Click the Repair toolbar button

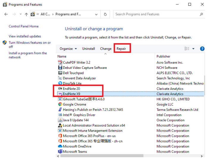pos(121,49)
